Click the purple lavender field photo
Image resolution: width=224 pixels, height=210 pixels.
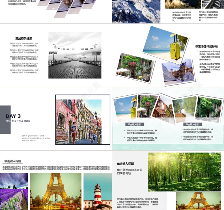14,191
